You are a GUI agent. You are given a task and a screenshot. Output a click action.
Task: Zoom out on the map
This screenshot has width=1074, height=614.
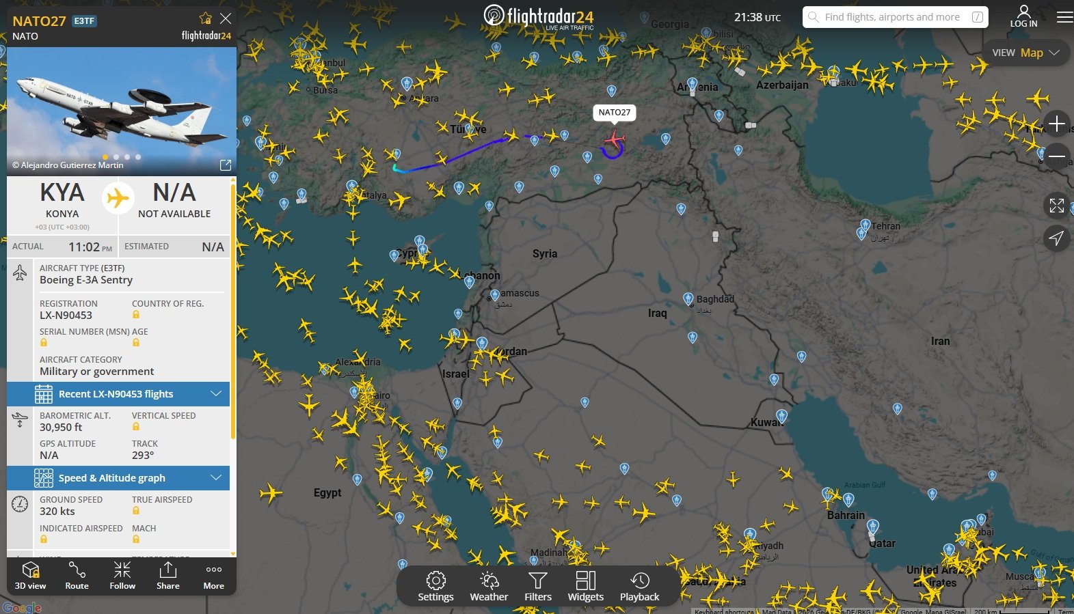1057,156
